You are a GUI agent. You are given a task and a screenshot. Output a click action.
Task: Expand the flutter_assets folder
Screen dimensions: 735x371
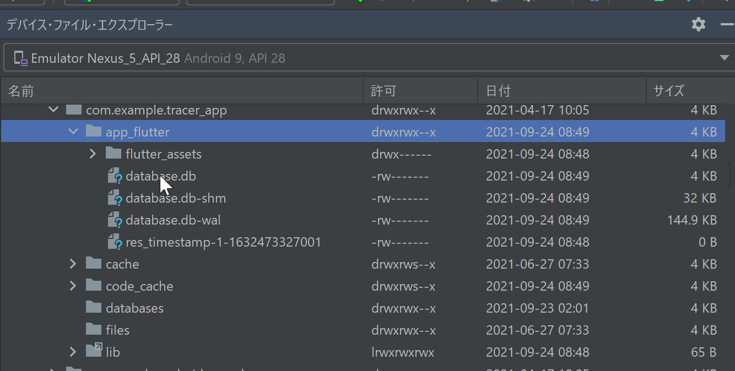click(93, 154)
